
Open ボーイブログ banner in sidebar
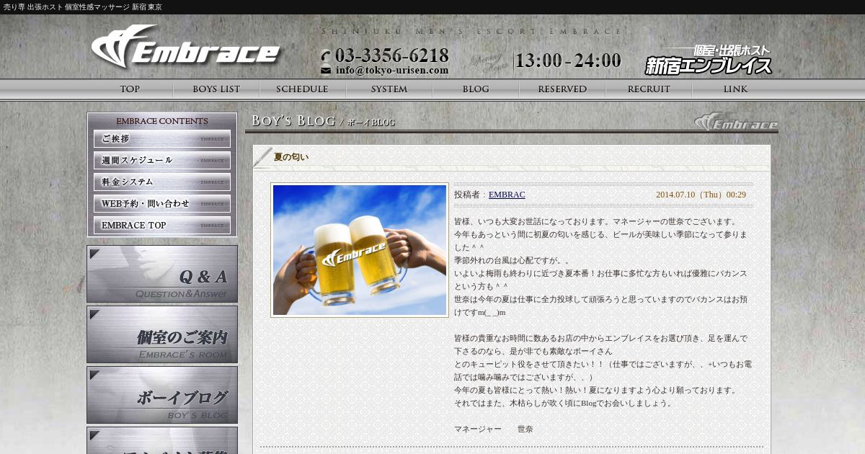(162, 395)
